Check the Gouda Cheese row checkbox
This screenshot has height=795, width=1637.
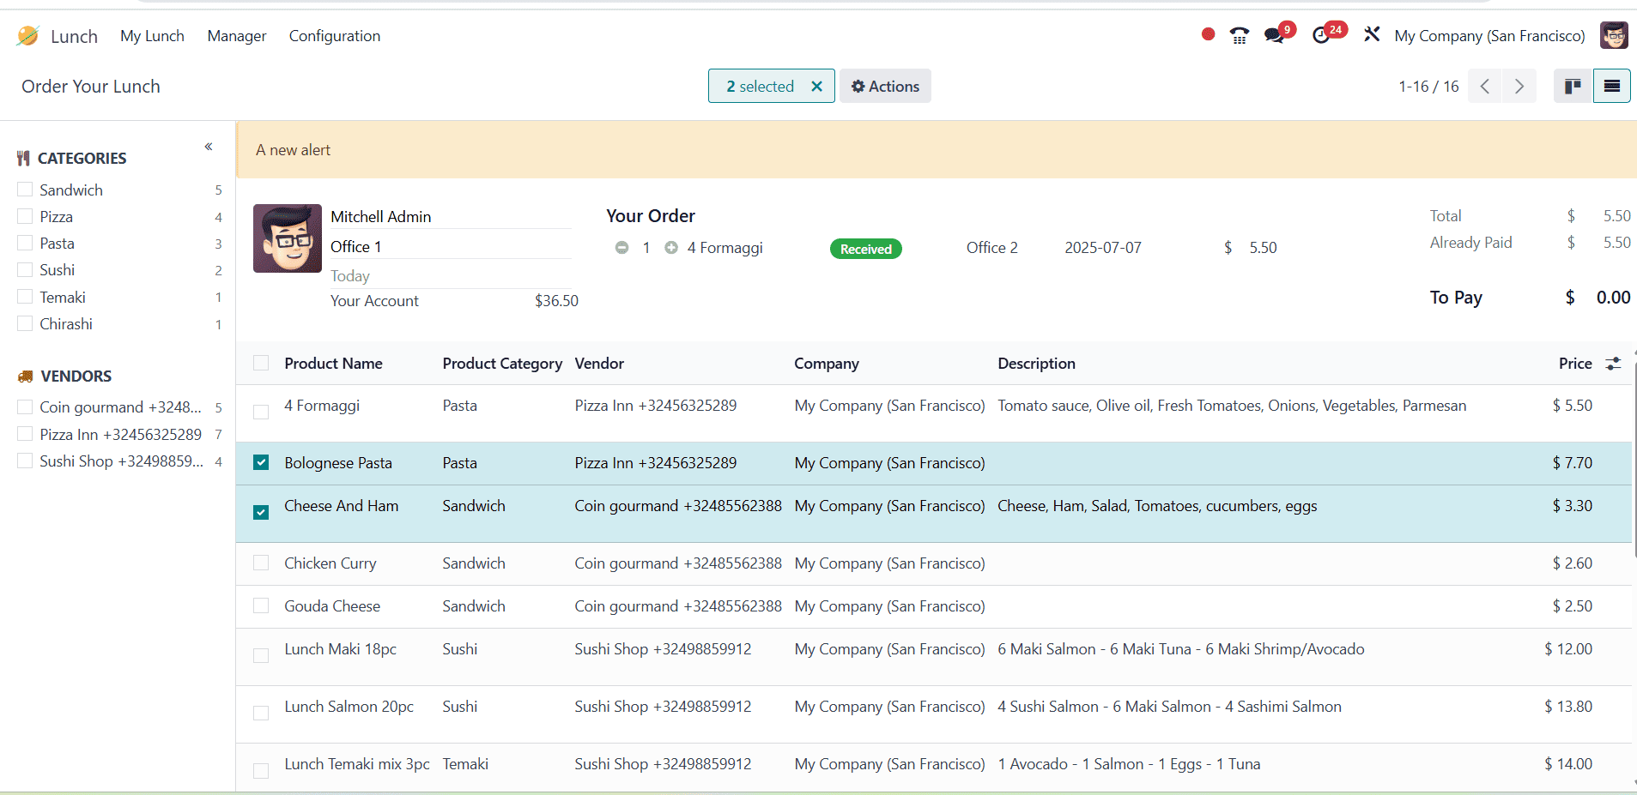[x=261, y=606]
